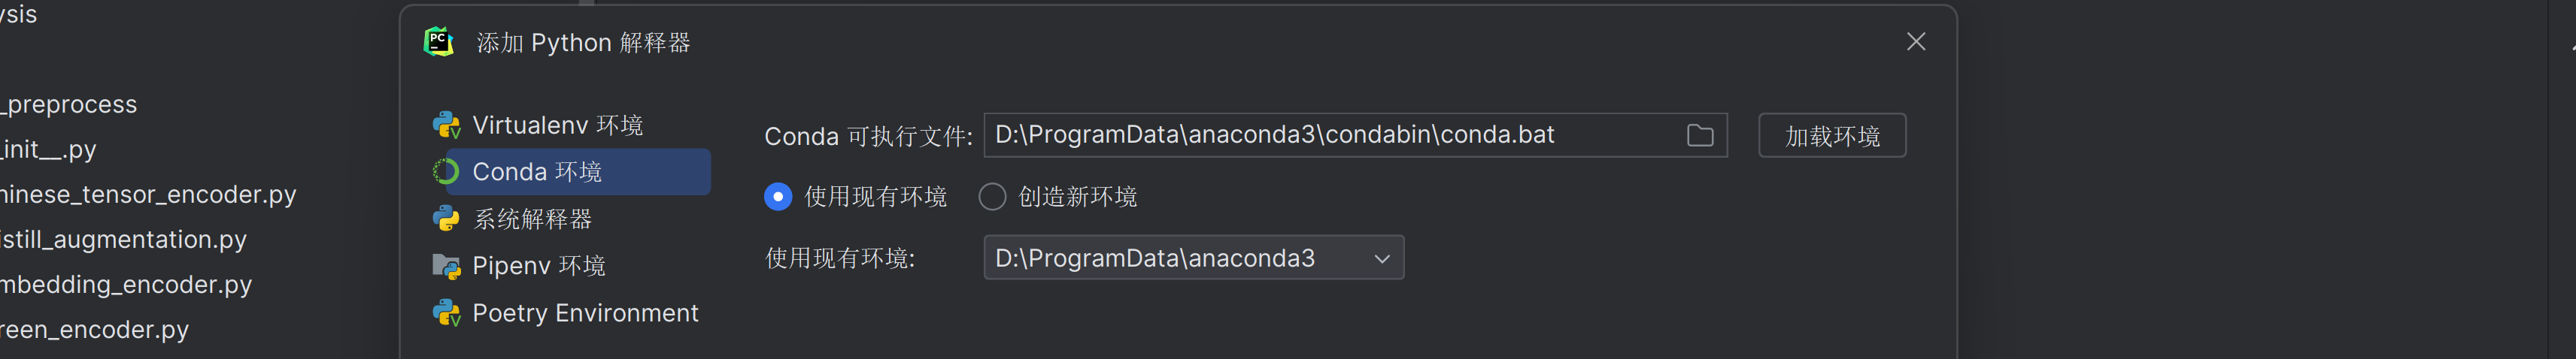Click the Conda 可执行文件 path field
The image size is (2576, 359).
pyautogui.click(x=1330, y=136)
